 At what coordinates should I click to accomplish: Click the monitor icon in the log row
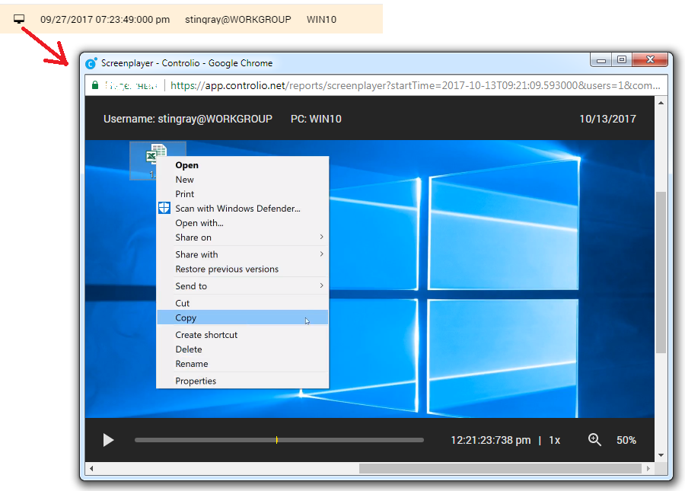19,19
